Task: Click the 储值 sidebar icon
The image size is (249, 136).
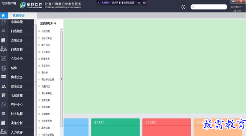Action: point(4,68)
